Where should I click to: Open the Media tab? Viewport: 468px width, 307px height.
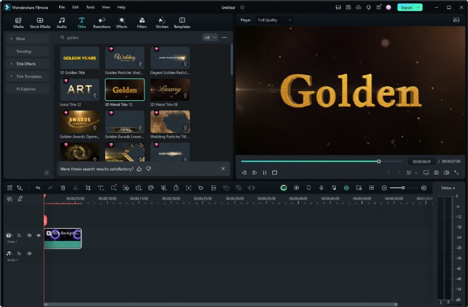[18, 23]
